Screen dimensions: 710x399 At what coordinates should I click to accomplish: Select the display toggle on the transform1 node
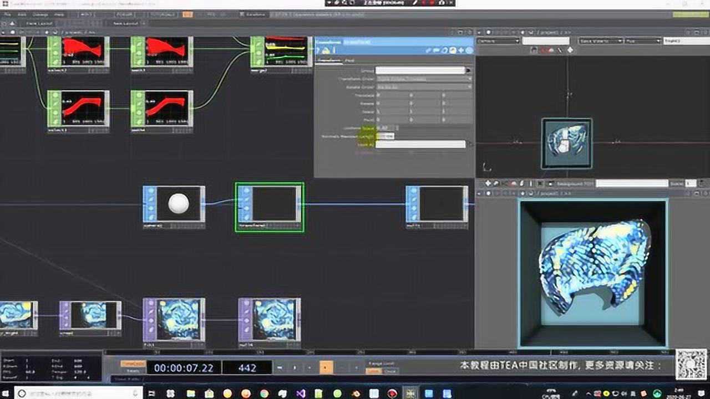click(246, 217)
